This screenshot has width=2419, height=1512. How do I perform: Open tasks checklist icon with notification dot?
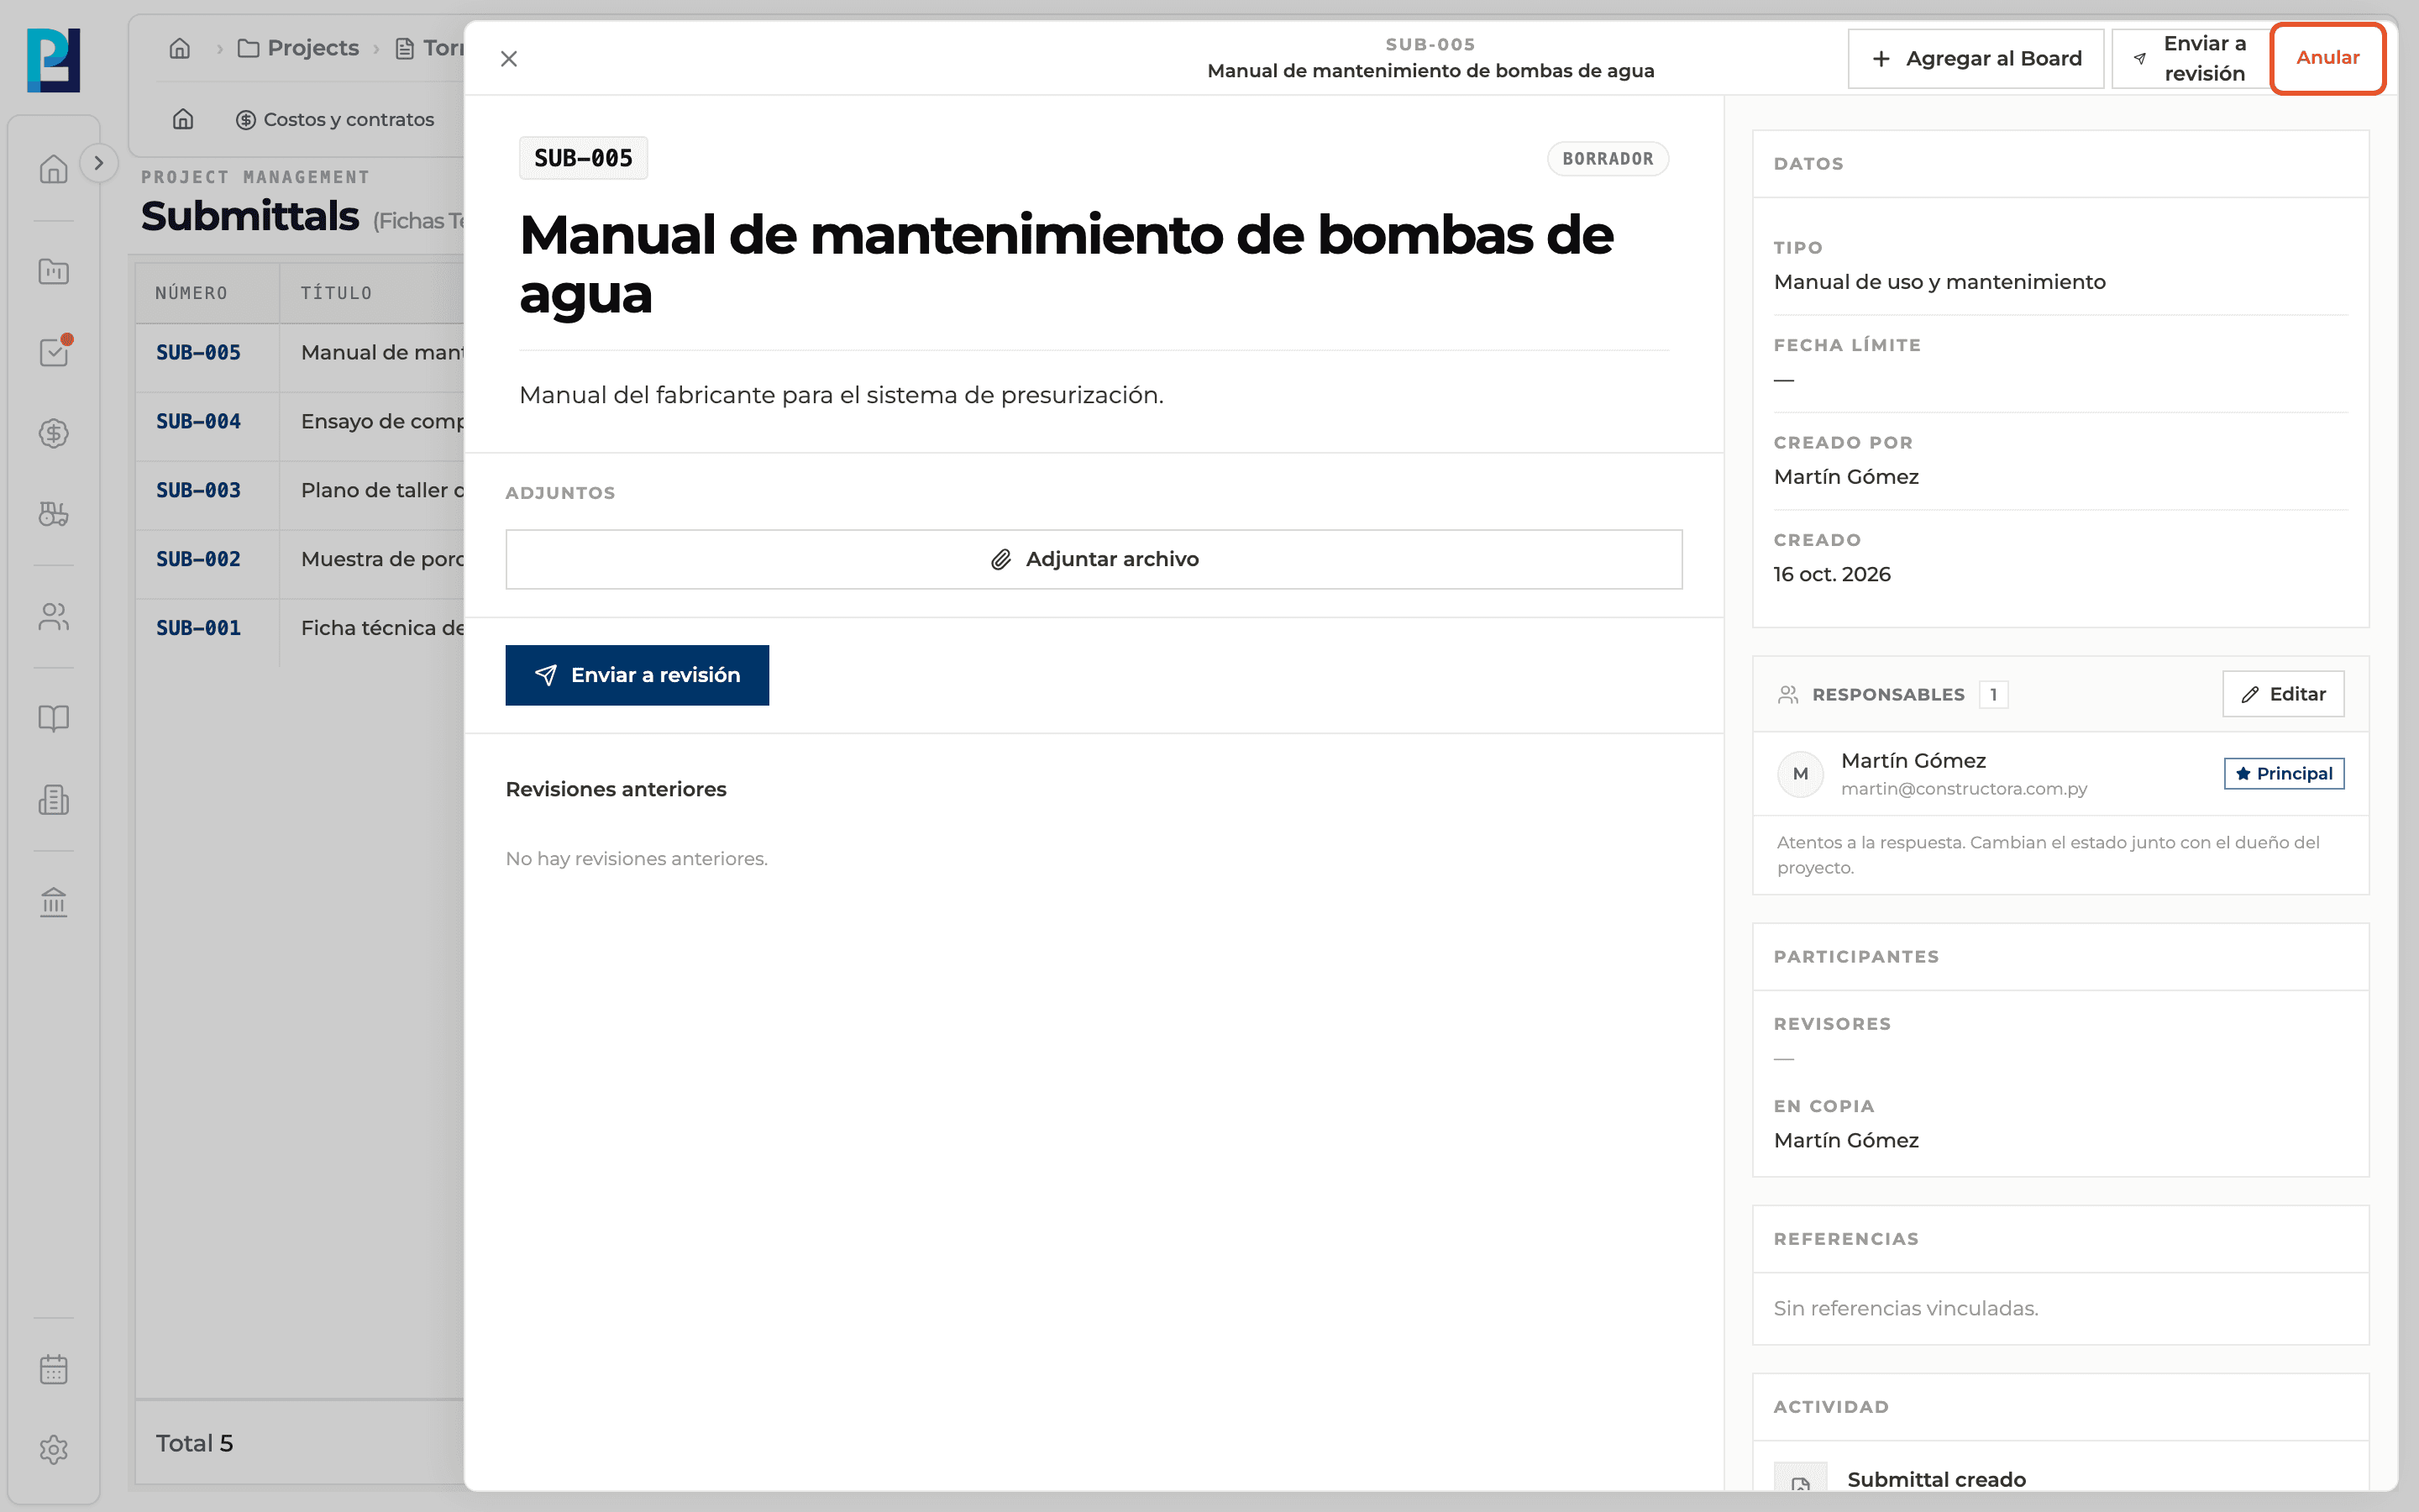tap(54, 352)
